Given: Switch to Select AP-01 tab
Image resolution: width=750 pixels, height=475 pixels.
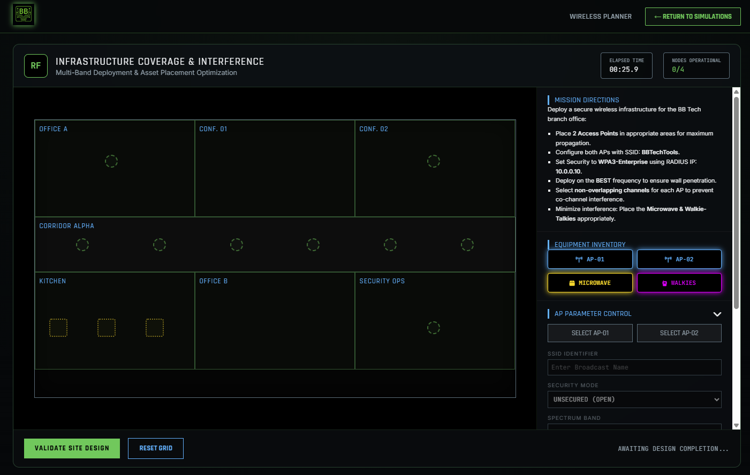Looking at the screenshot, I should pyautogui.click(x=590, y=333).
